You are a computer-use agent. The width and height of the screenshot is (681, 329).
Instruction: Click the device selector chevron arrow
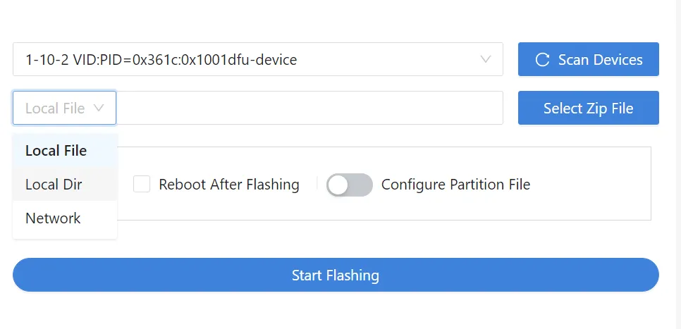tap(486, 59)
